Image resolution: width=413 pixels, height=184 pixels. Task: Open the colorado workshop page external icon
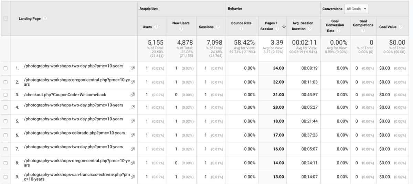click(133, 135)
